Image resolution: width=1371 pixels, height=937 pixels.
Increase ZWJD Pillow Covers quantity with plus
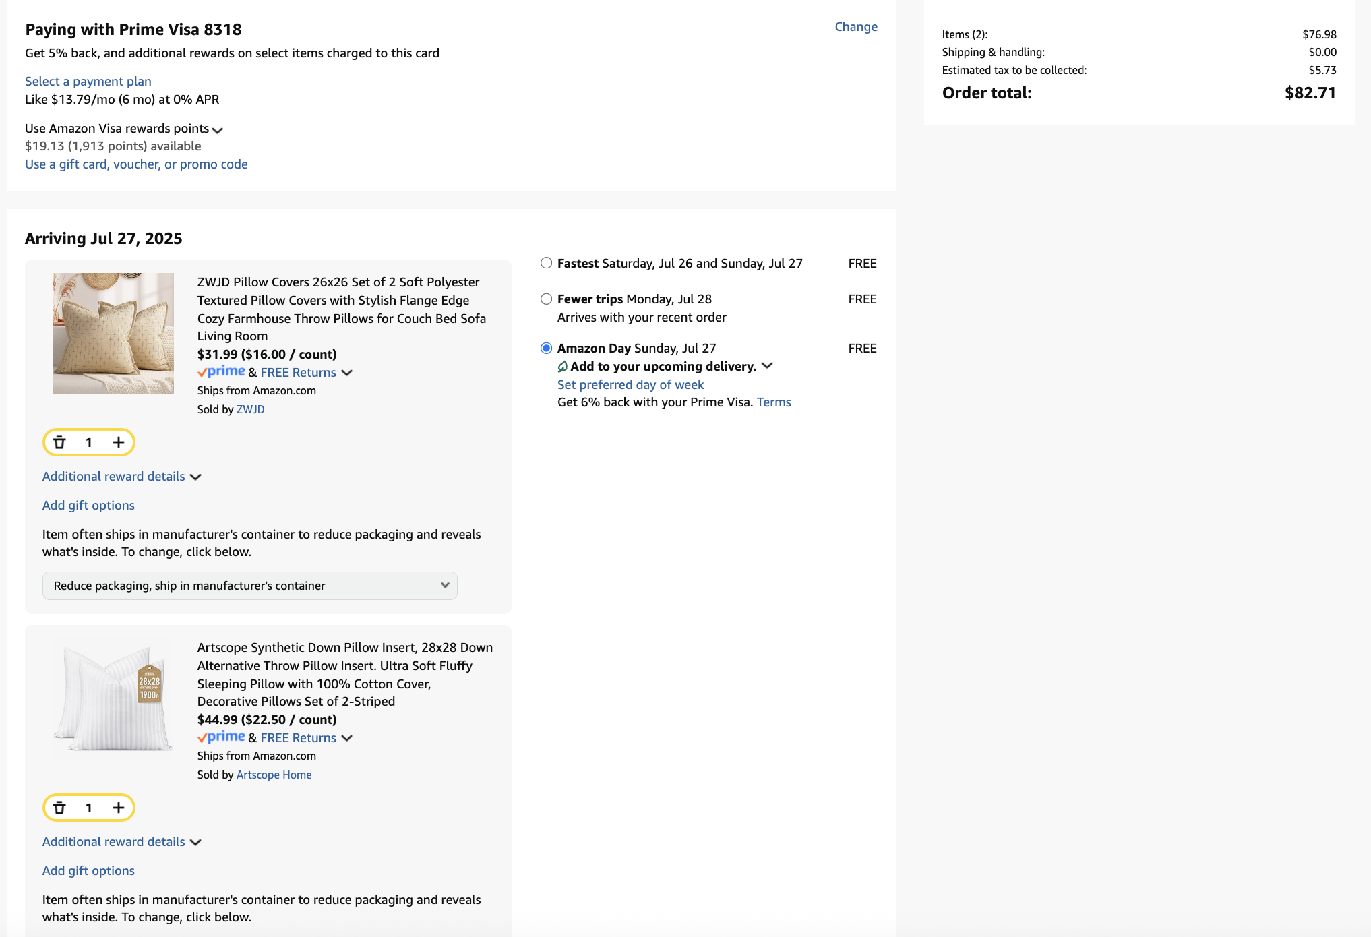[x=119, y=442]
